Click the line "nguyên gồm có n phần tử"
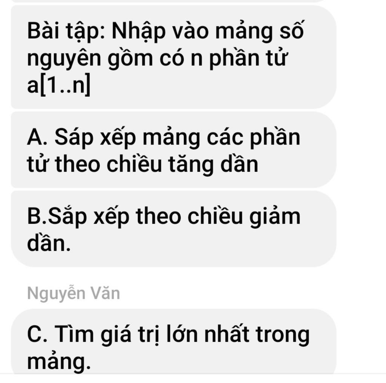The height and width of the screenshot is (383, 386). [157, 58]
